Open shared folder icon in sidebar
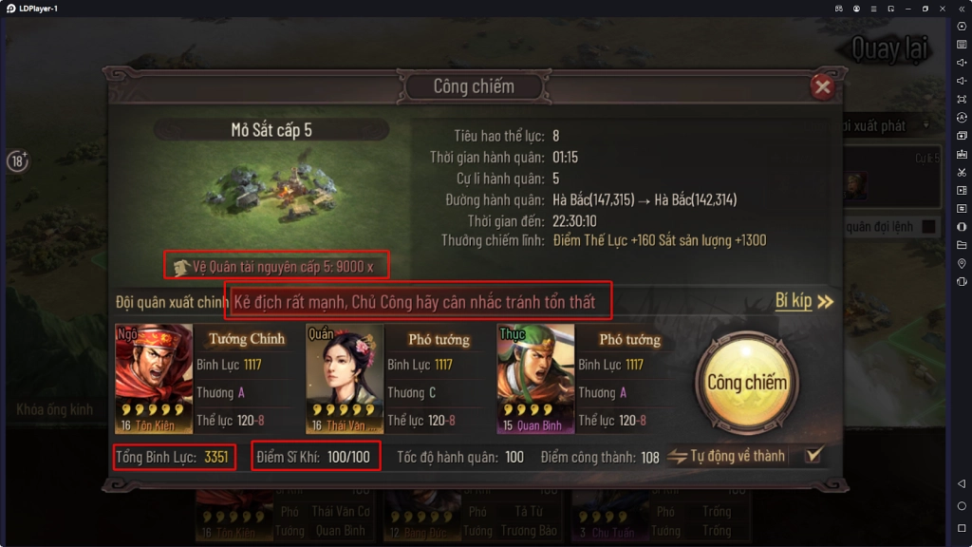 962,245
